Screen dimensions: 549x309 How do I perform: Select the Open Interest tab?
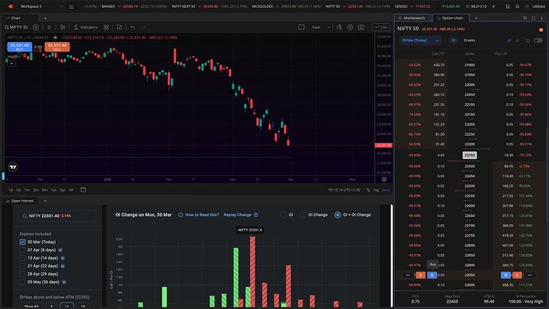pyautogui.click(x=20, y=201)
